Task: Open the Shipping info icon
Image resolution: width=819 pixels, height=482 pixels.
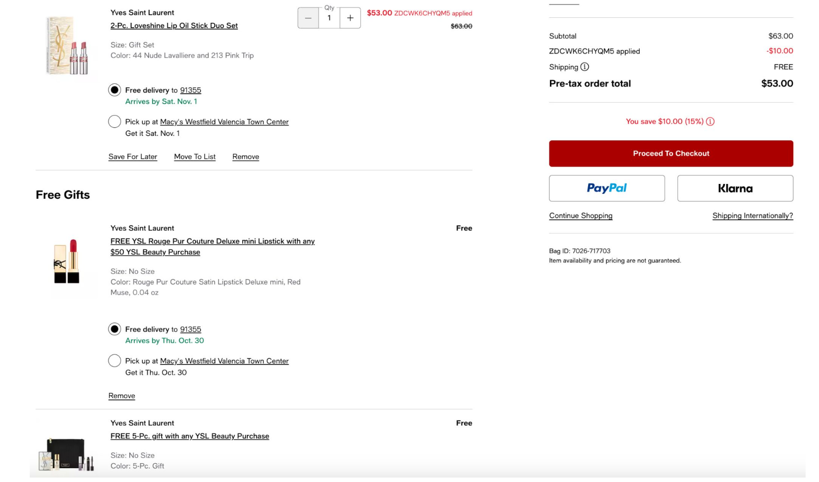Action: [x=585, y=67]
